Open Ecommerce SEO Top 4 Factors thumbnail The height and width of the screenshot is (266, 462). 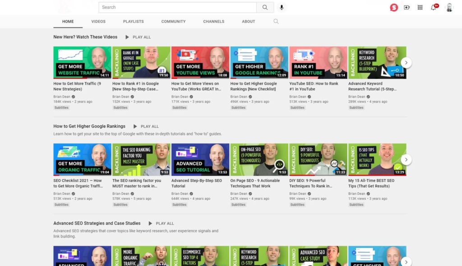pyautogui.click(x=200, y=256)
